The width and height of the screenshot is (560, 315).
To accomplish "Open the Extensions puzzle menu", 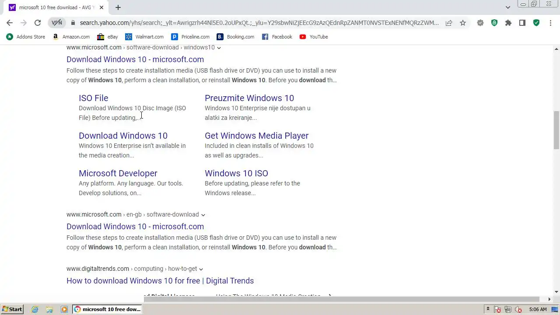I will 508,23.
